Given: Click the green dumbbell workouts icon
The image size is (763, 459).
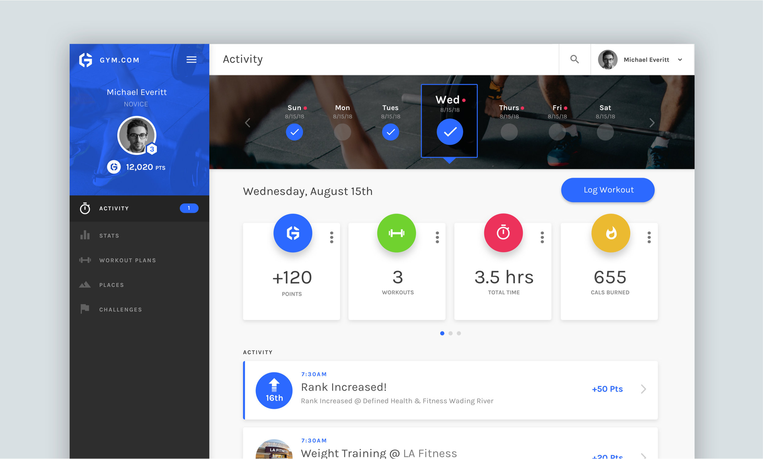Looking at the screenshot, I should tap(396, 233).
